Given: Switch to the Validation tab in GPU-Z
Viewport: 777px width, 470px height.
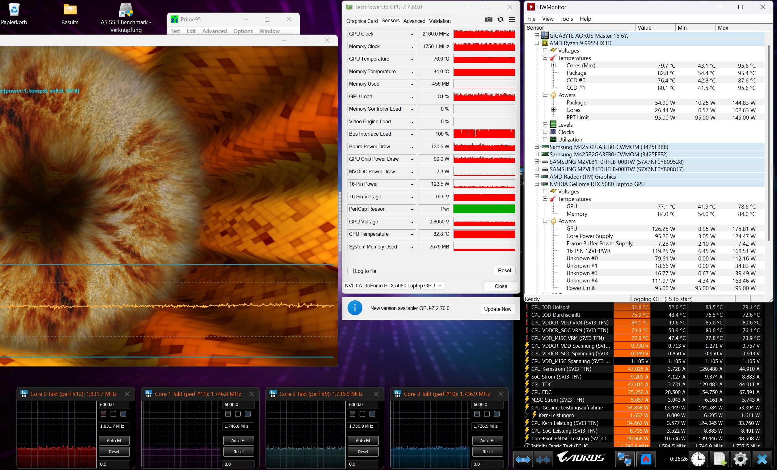Looking at the screenshot, I should [440, 21].
